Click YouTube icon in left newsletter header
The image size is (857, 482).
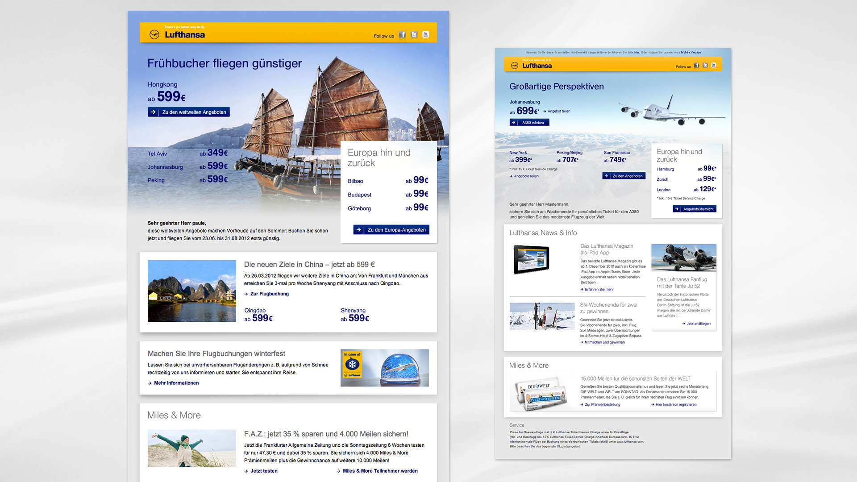coord(426,35)
